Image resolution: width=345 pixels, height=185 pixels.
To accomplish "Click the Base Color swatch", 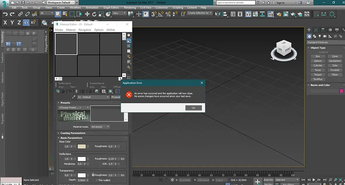I will coord(82,146).
